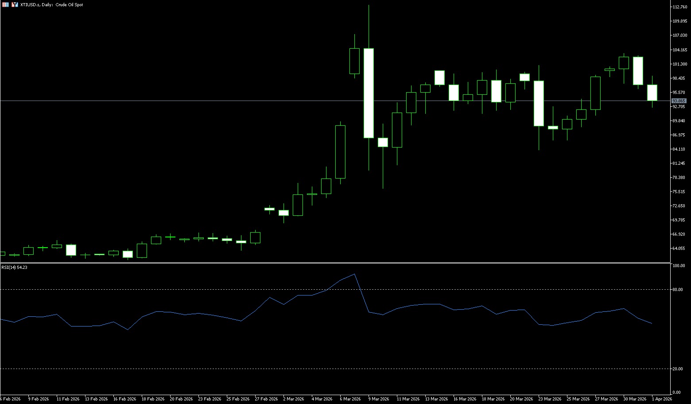Click the 100.00 RSI scale label

pyautogui.click(x=679, y=266)
